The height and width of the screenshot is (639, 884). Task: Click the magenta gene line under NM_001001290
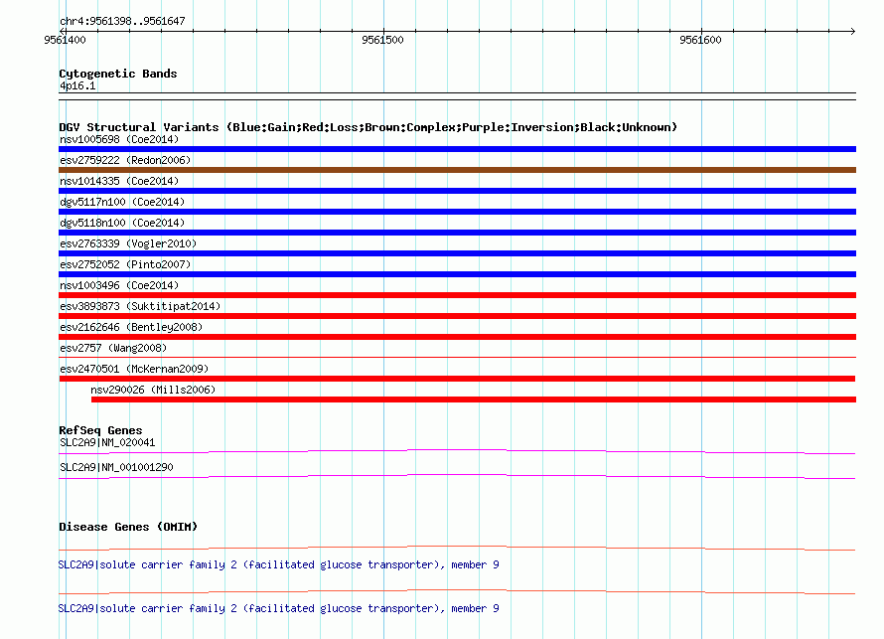pyautogui.click(x=457, y=477)
